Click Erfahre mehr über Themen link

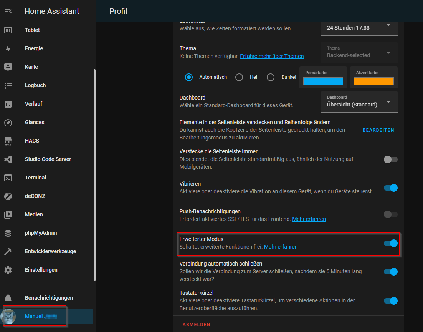(272, 56)
